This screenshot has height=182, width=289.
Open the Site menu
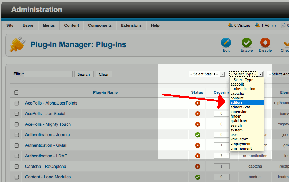[10, 25]
